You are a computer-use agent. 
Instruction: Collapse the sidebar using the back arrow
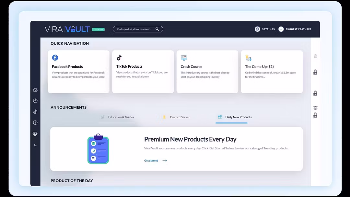[x=35, y=145]
